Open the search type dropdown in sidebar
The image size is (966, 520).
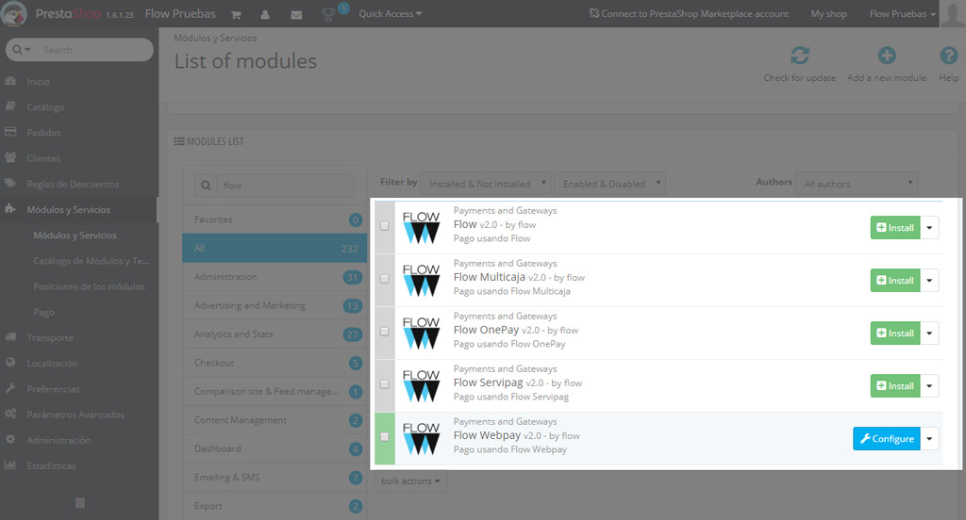click(x=21, y=49)
